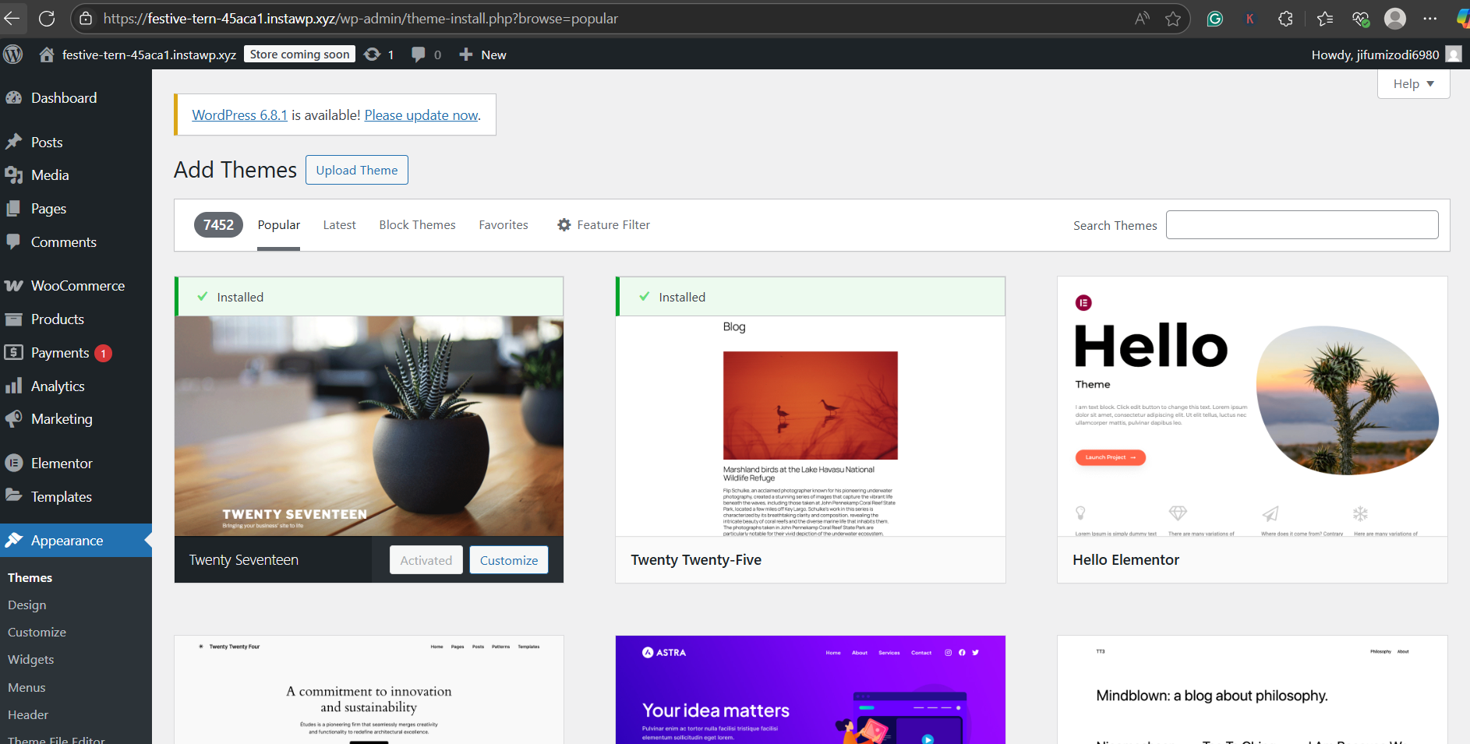The image size is (1470, 744).
Task: Click the Payments notification badge
Action: coord(103,354)
